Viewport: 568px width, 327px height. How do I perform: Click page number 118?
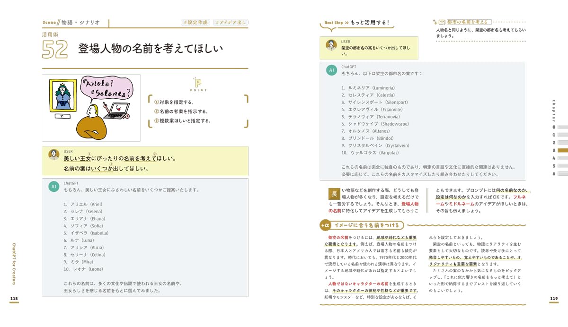coord(14,298)
